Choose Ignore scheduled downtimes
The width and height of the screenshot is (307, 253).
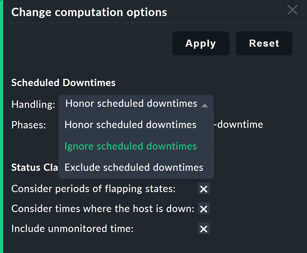pos(131,146)
